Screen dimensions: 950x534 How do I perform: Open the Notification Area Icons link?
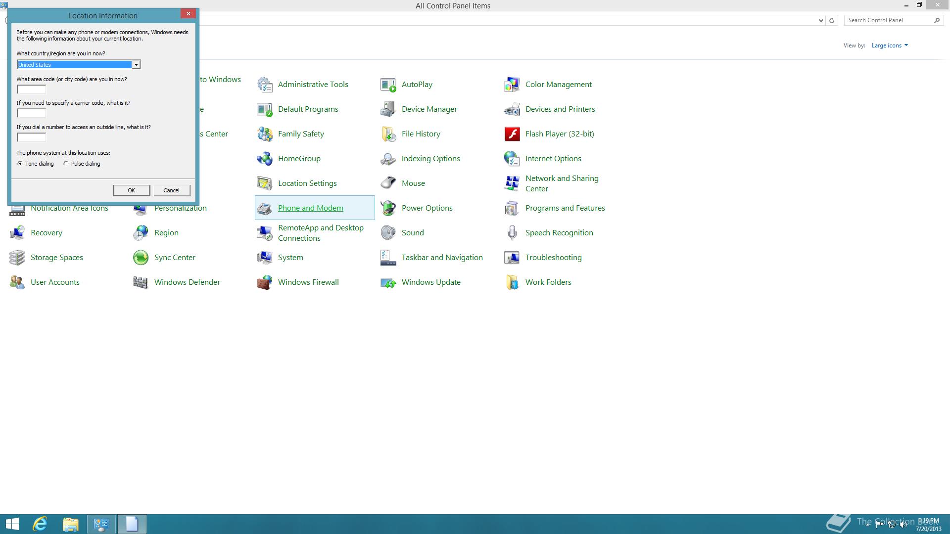tap(69, 209)
